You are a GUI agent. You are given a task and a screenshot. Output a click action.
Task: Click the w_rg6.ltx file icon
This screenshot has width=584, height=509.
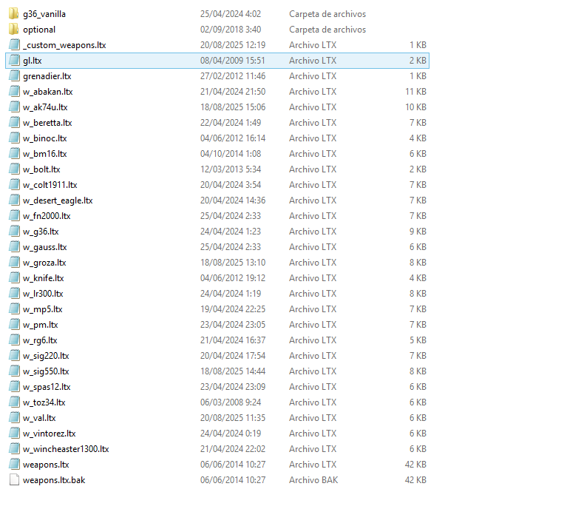tap(14, 340)
